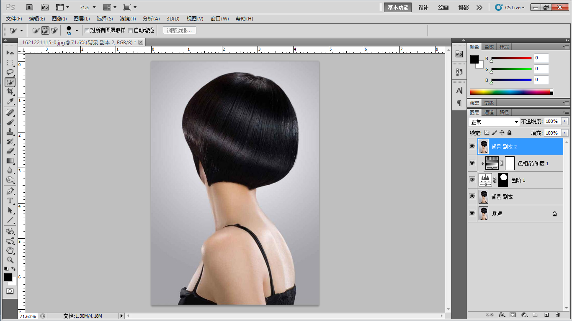Select the Clone Stamp tool

click(x=10, y=132)
